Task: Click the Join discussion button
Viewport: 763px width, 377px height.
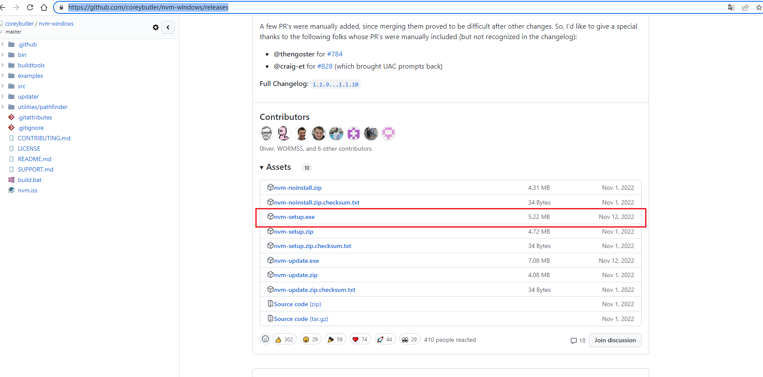Action: 615,340
